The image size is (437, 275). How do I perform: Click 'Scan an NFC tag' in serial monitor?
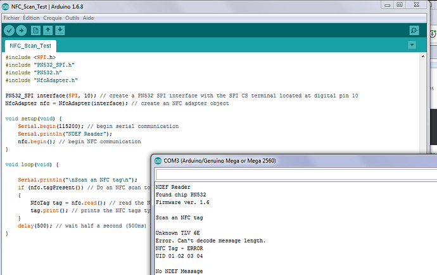tap(179, 217)
